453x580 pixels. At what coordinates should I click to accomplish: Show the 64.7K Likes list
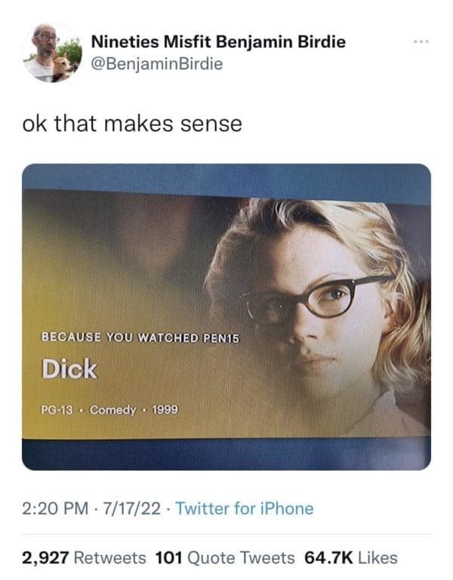pyautogui.click(x=350, y=557)
